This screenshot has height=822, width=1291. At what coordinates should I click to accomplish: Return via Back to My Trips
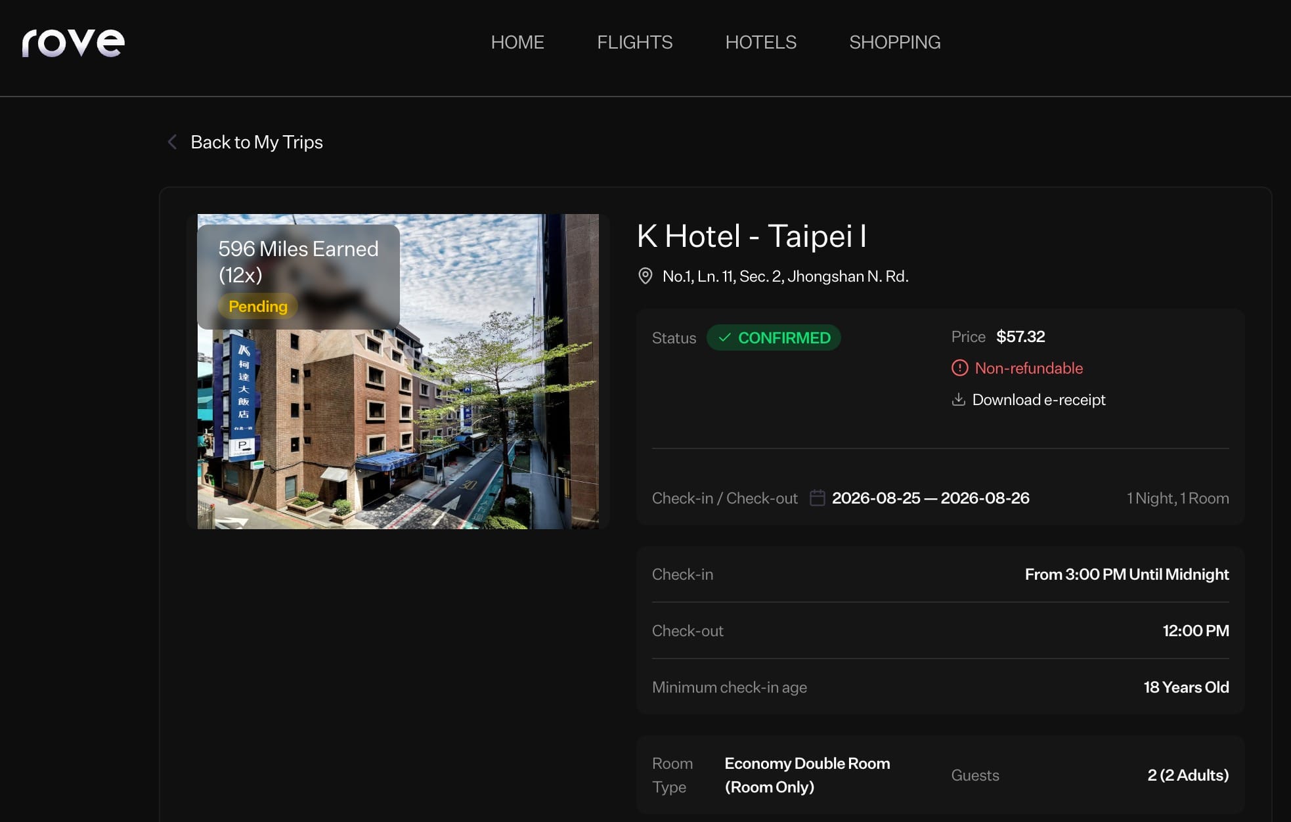tap(257, 142)
